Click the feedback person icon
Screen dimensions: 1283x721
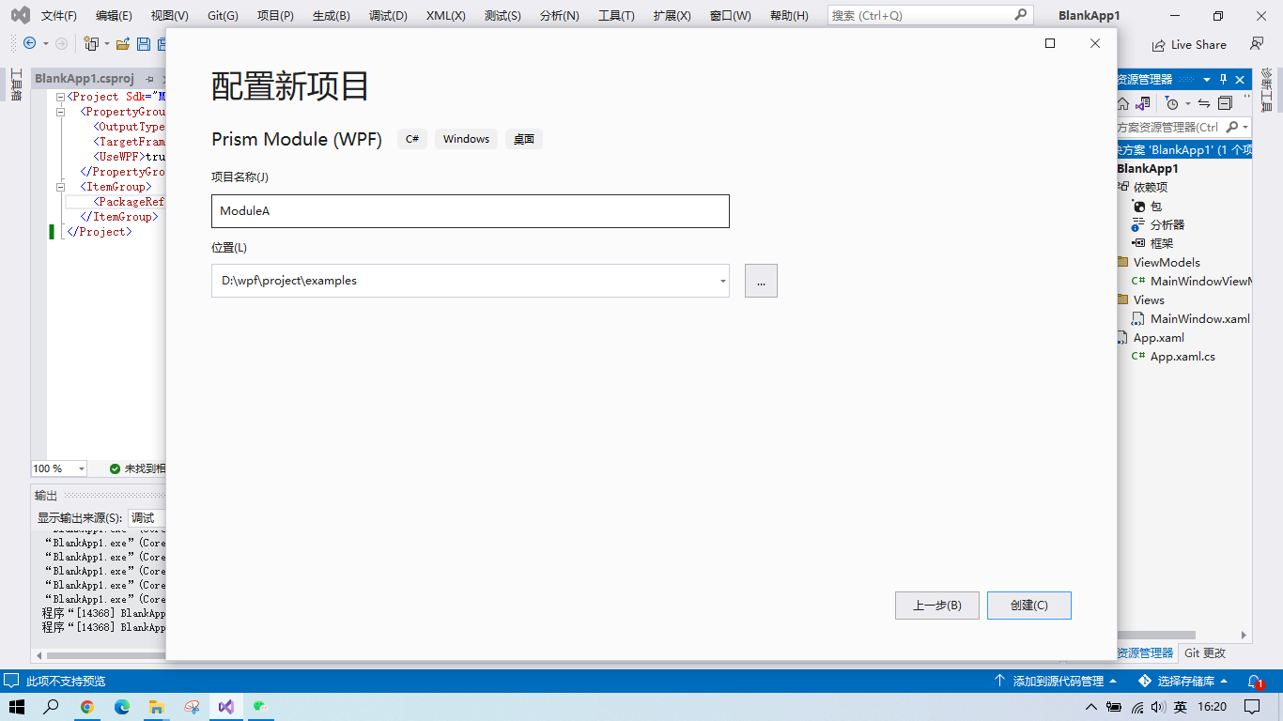pyautogui.click(x=1257, y=44)
